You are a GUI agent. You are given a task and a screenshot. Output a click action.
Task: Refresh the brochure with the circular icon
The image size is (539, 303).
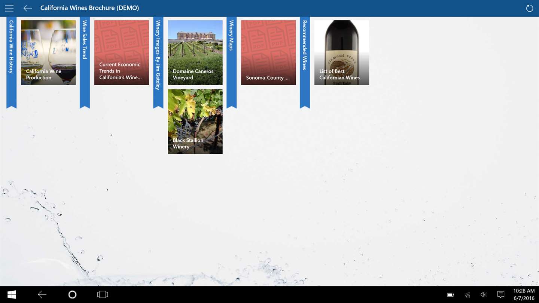[x=529, y=8]
